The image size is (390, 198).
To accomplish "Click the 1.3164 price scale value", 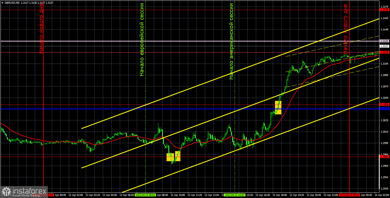I will click(x=384, y=18).
